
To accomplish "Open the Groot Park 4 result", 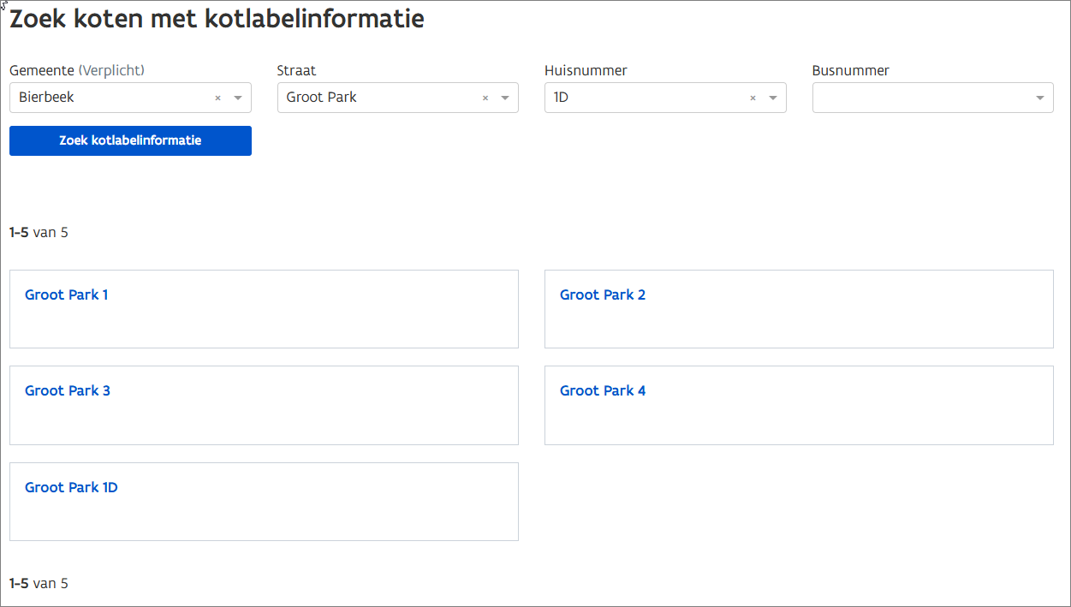I will tap(603, 391).
